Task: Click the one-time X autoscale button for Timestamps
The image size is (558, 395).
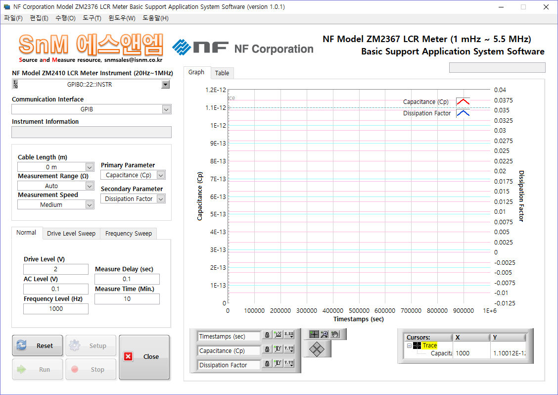Action: [278, 335]
